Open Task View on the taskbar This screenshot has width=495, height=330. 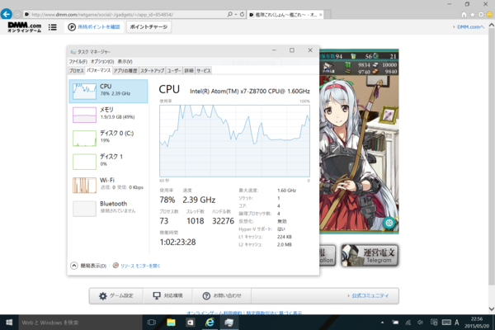tap(152, 323)
